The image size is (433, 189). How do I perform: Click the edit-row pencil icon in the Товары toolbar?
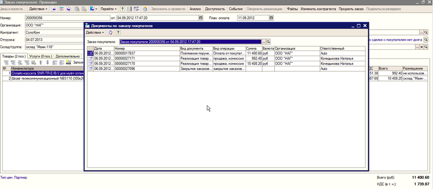[20, 62]
